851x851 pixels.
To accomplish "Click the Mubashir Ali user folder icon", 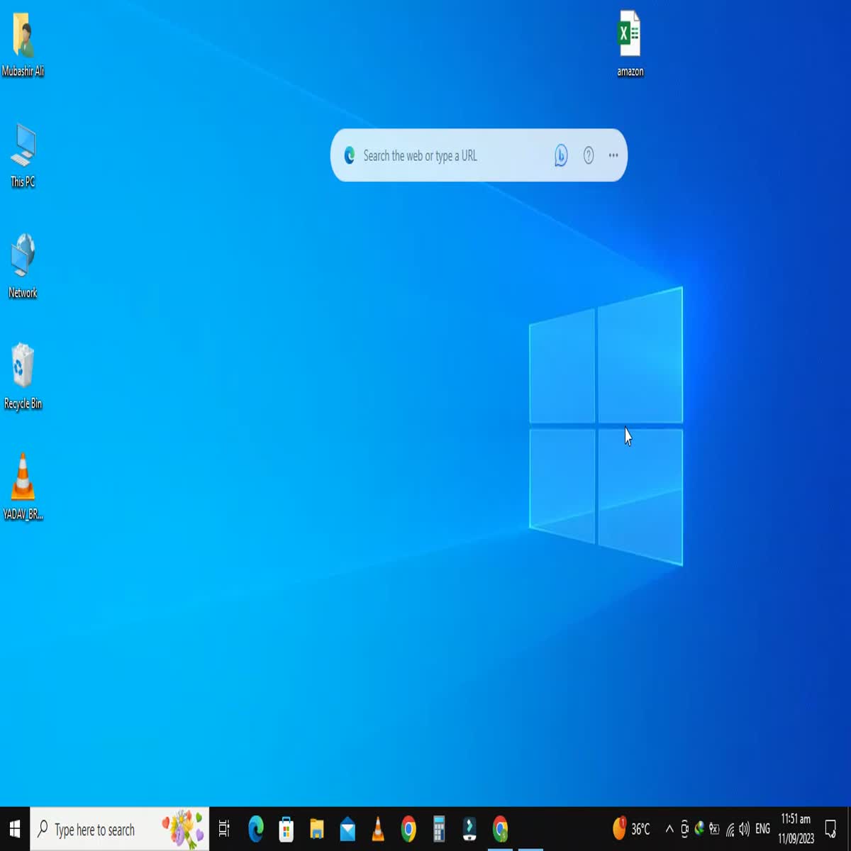I will 23,35.
